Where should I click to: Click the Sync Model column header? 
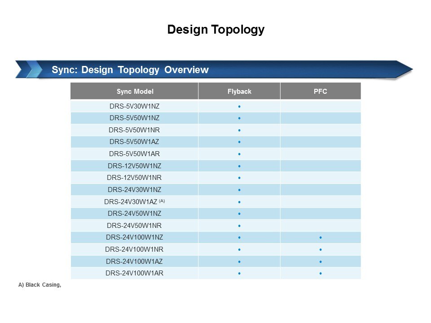135,92
